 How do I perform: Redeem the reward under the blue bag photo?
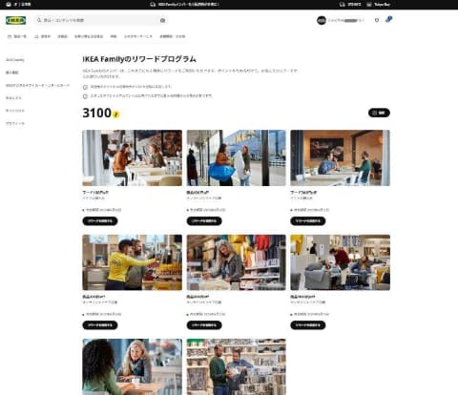tap(204, 221)
